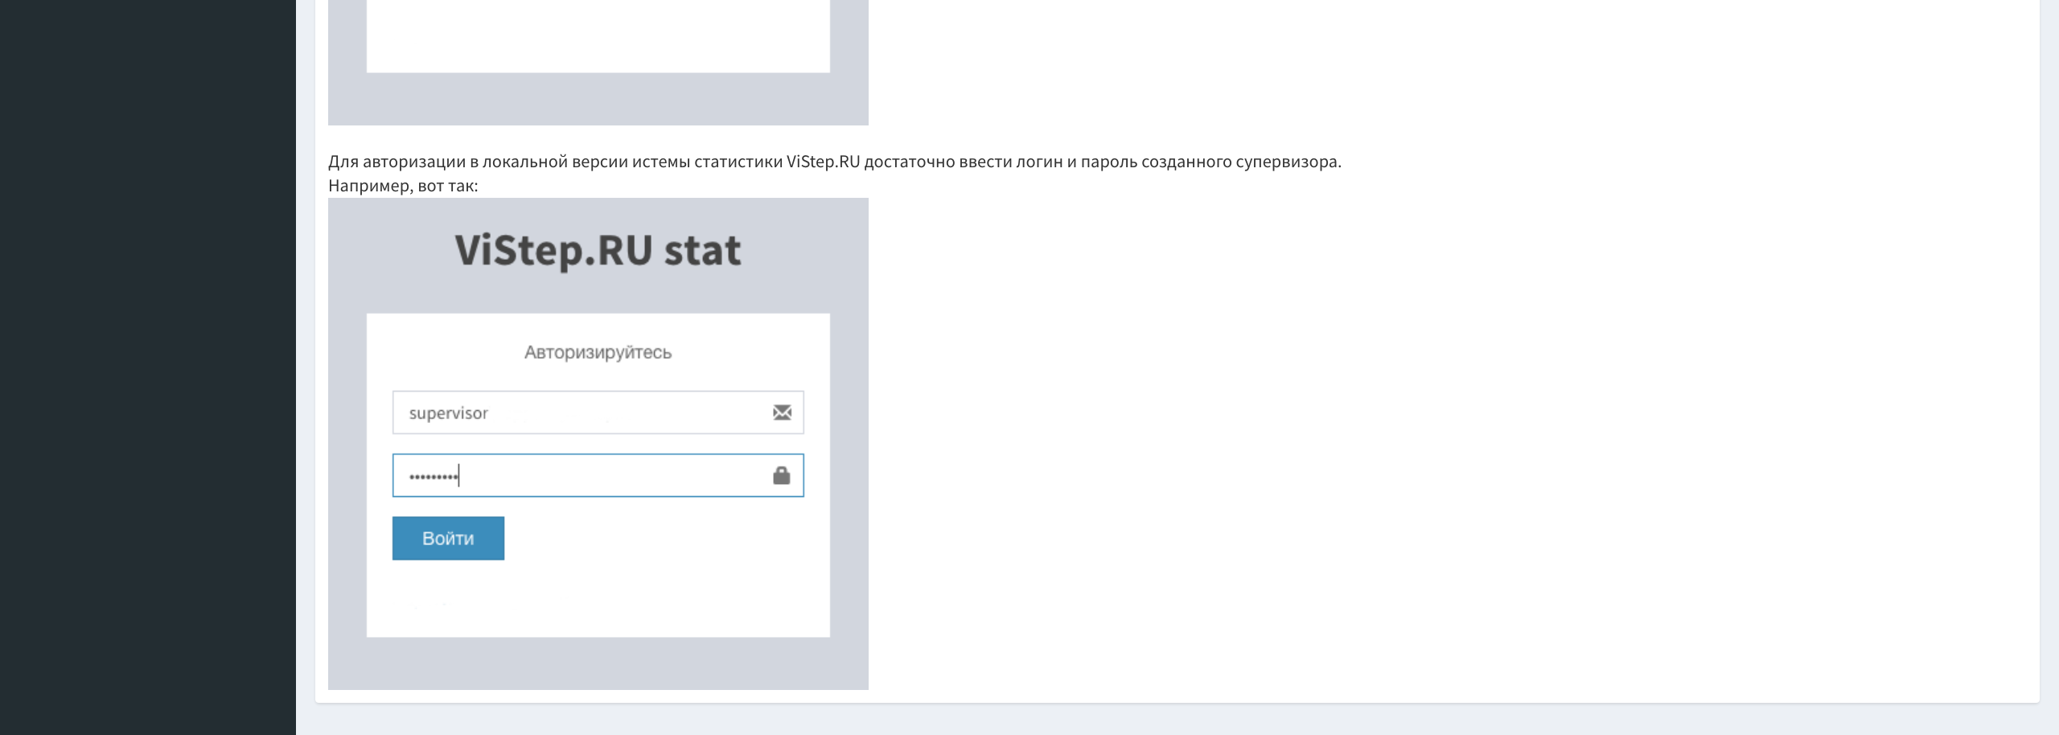2059x735 pixels.
Task: Click the blue Войти button
Action: tap(448, 538)
